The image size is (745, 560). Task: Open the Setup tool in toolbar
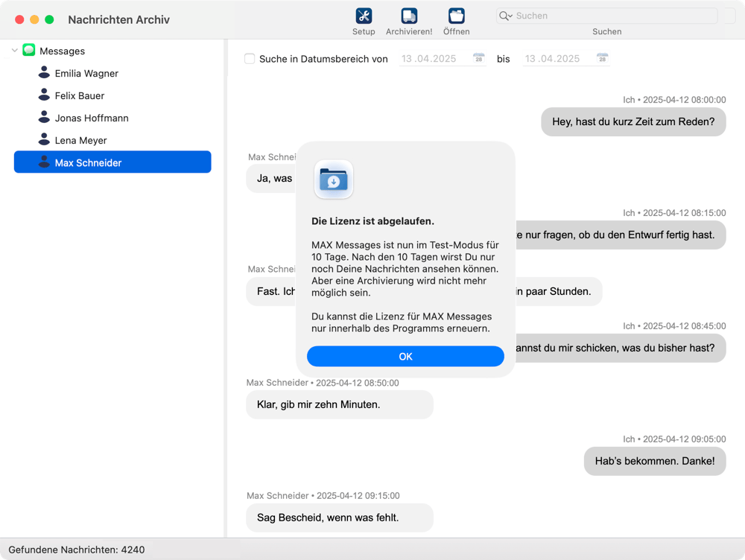tap(364, 16)
